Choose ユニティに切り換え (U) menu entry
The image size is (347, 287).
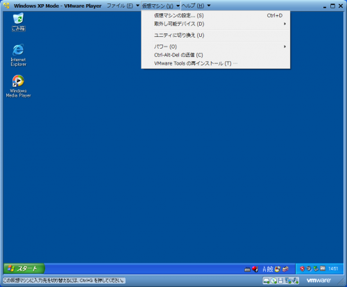[x=216, y=35]
